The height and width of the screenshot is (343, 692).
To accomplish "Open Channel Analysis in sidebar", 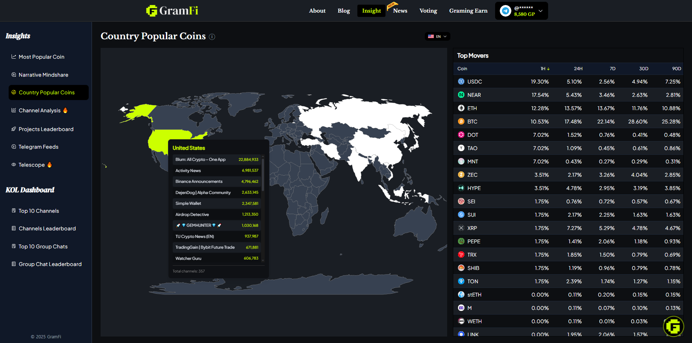I will coord(40,110).
